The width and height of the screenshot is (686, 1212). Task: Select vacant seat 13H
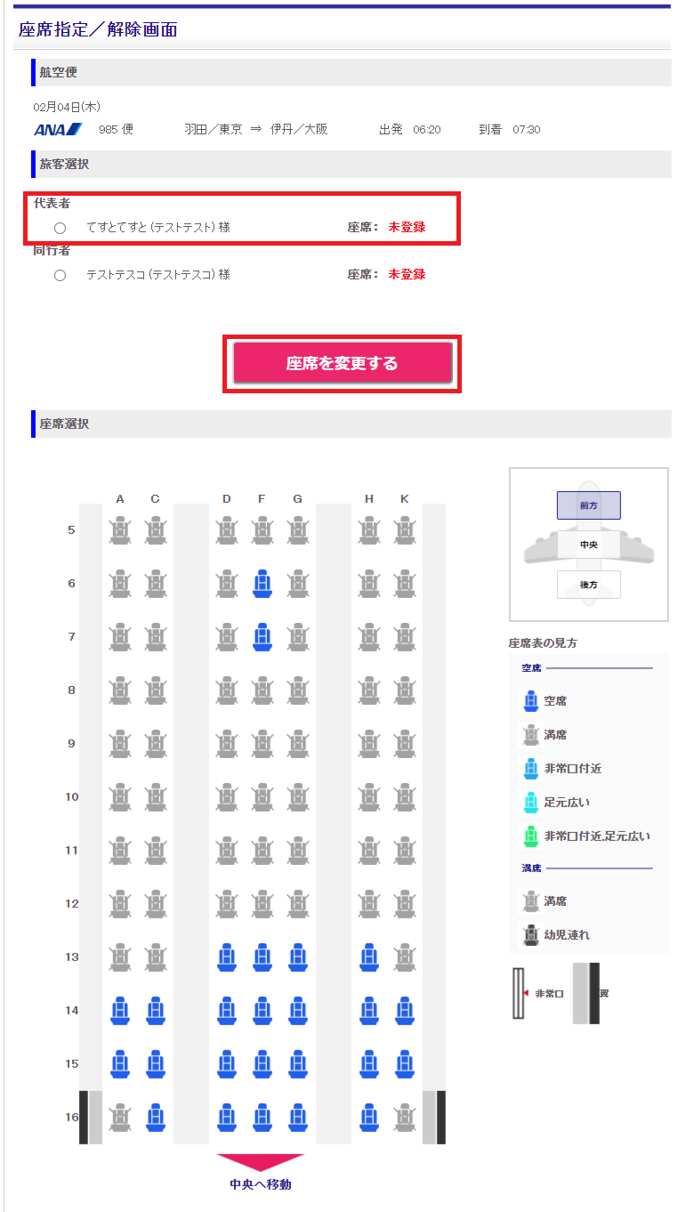368,957
